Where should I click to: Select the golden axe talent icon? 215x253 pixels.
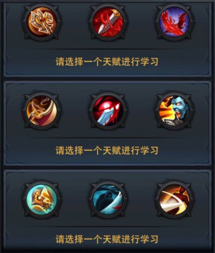pyautogui.click(x=42, y=22)
